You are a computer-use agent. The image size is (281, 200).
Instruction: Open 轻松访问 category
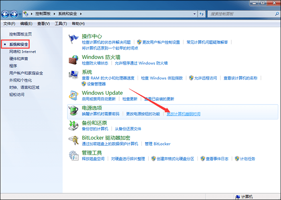point(17,95)
